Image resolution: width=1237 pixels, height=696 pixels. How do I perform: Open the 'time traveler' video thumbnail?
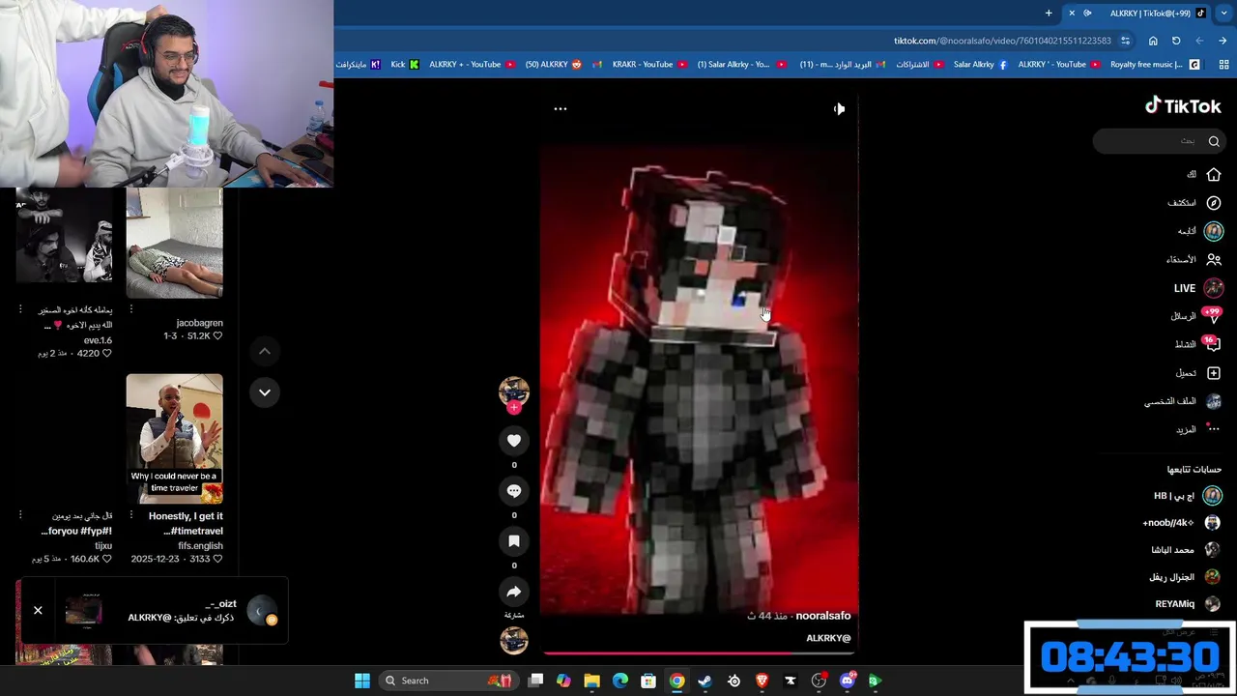174,439
